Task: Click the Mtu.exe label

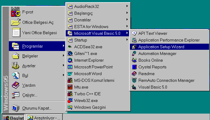Action: point(81,87)
